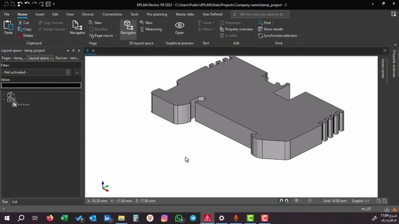Open the document tab list dropdown
The width and height of the screenshot is (399, 224).
pos(385,50)
